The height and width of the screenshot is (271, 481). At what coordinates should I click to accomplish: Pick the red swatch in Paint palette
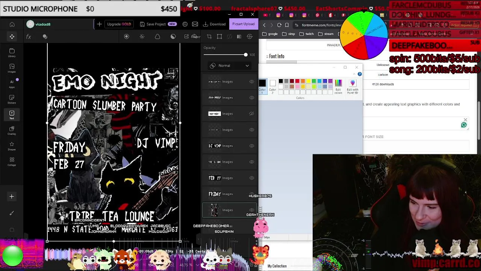[x=297, y=81]
